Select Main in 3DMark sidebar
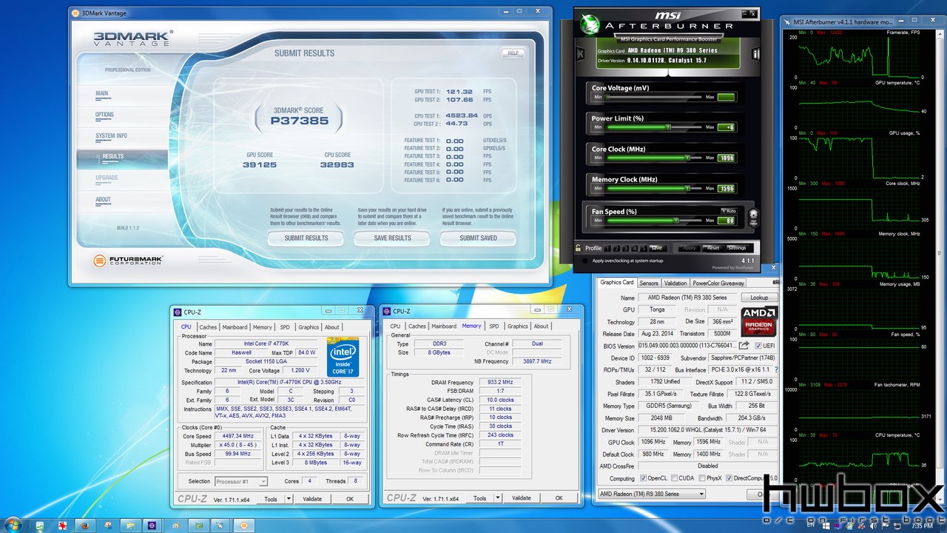Image resolution: width=947 pixels, height=533 pixels. coord(101,94)
